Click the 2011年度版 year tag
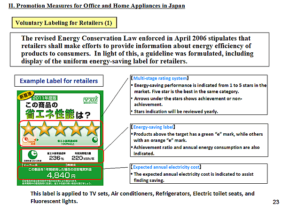 tap(45, 98)
